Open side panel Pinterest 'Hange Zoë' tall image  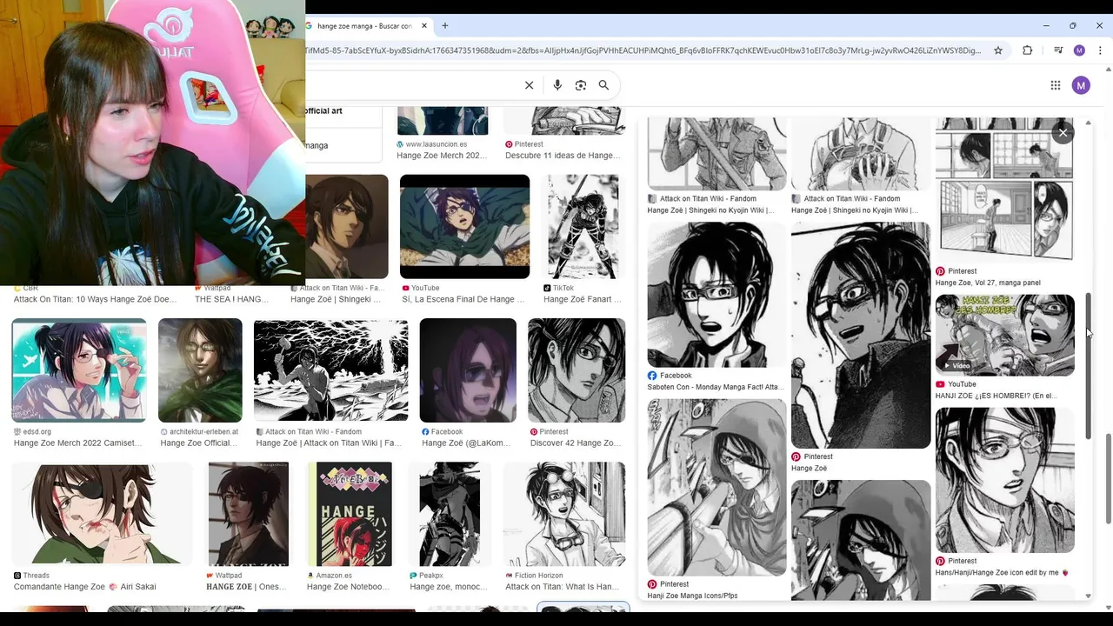[x=861, y=335]
